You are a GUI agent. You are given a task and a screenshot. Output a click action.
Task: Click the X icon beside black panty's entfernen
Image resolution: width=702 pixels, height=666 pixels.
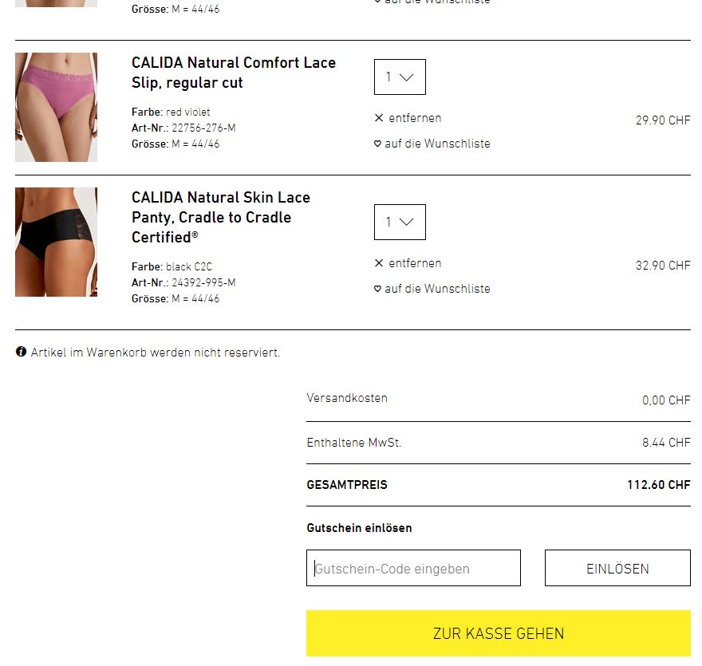click(x=379, y=263)
